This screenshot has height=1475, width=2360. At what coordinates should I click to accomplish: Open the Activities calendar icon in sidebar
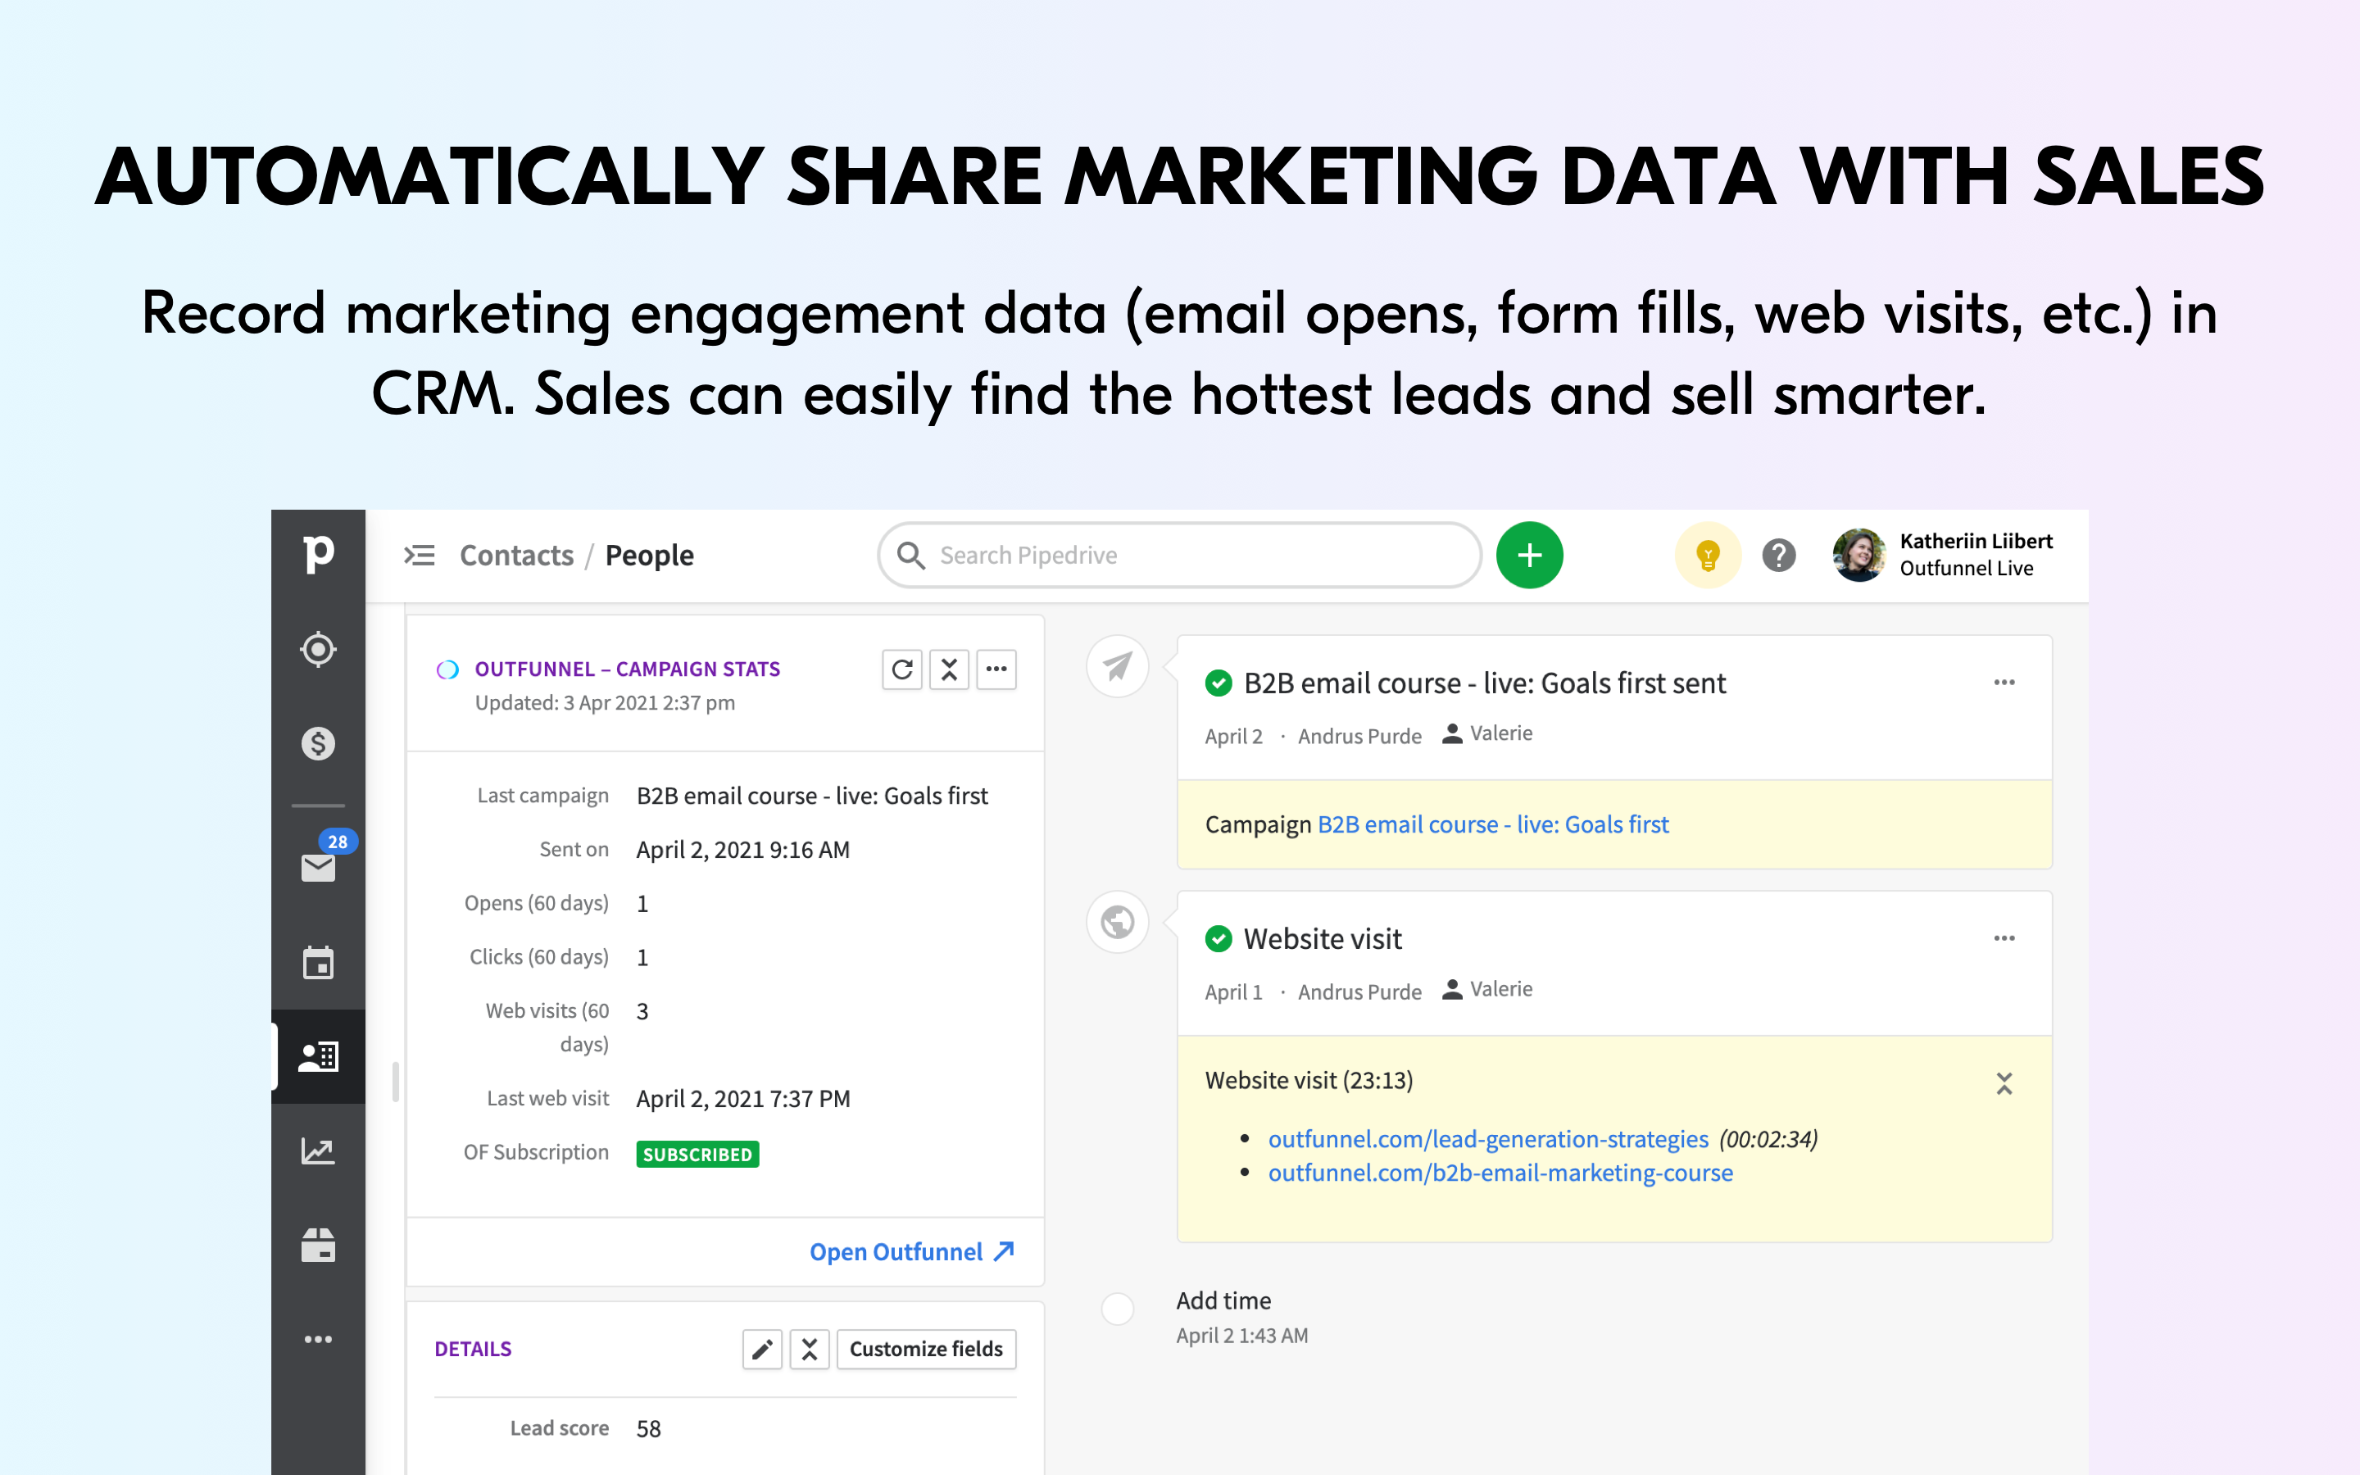pyautogui.click(x=318, y=963)
